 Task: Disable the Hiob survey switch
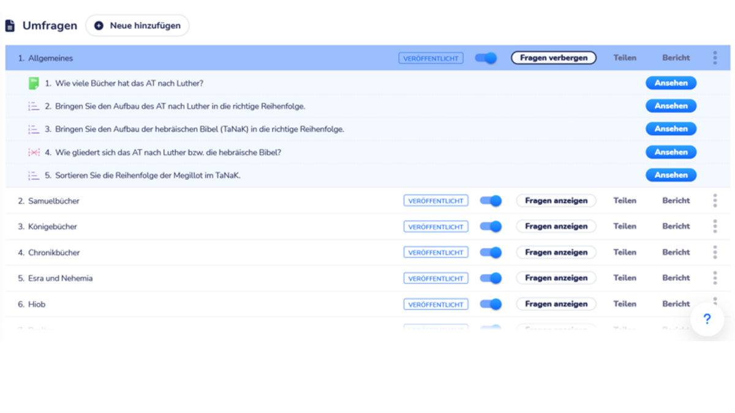click(x=491, y=304)
